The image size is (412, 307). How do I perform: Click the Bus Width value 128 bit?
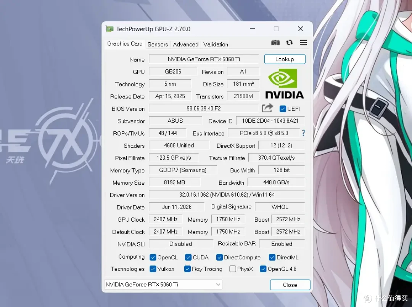282,170
